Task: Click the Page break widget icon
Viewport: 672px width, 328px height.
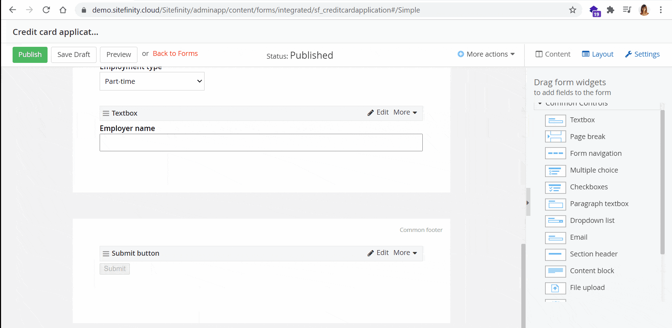Action: pyautogui.click(x=555, y=137)
